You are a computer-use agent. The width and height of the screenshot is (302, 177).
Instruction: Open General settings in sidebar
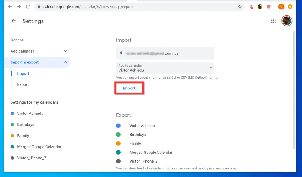[17, 40]
